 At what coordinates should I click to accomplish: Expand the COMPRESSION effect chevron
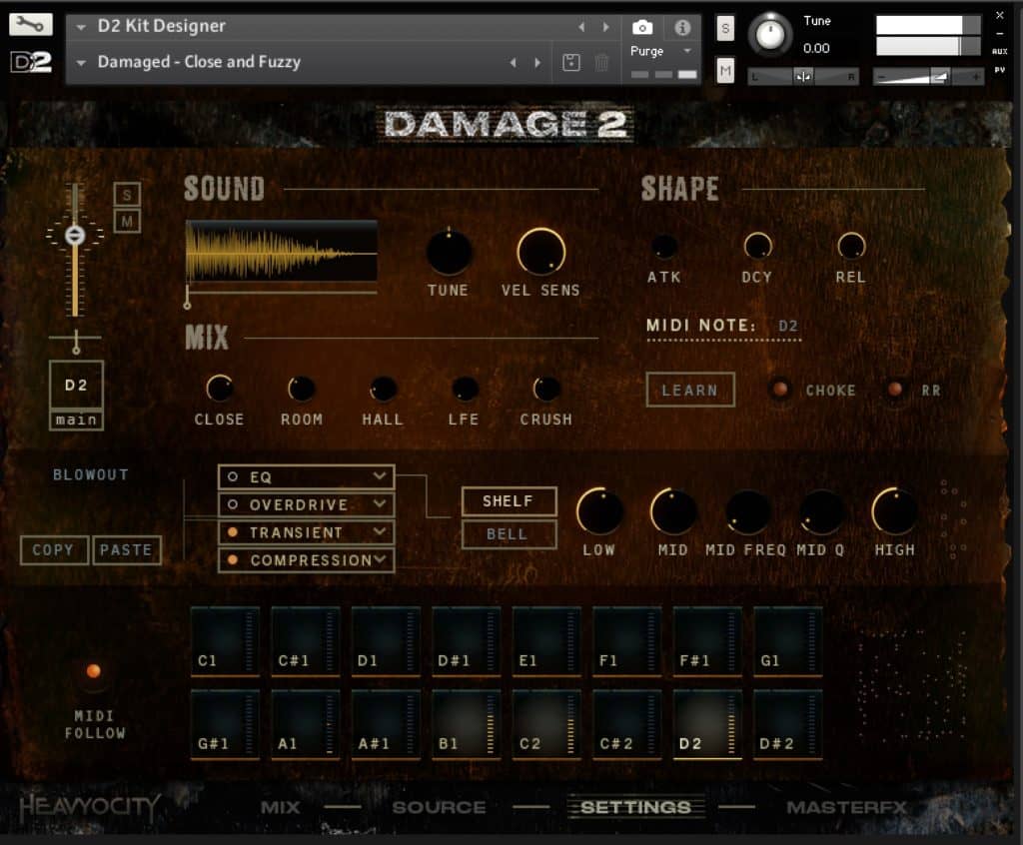pyautogui.click(x=379, y=559)
